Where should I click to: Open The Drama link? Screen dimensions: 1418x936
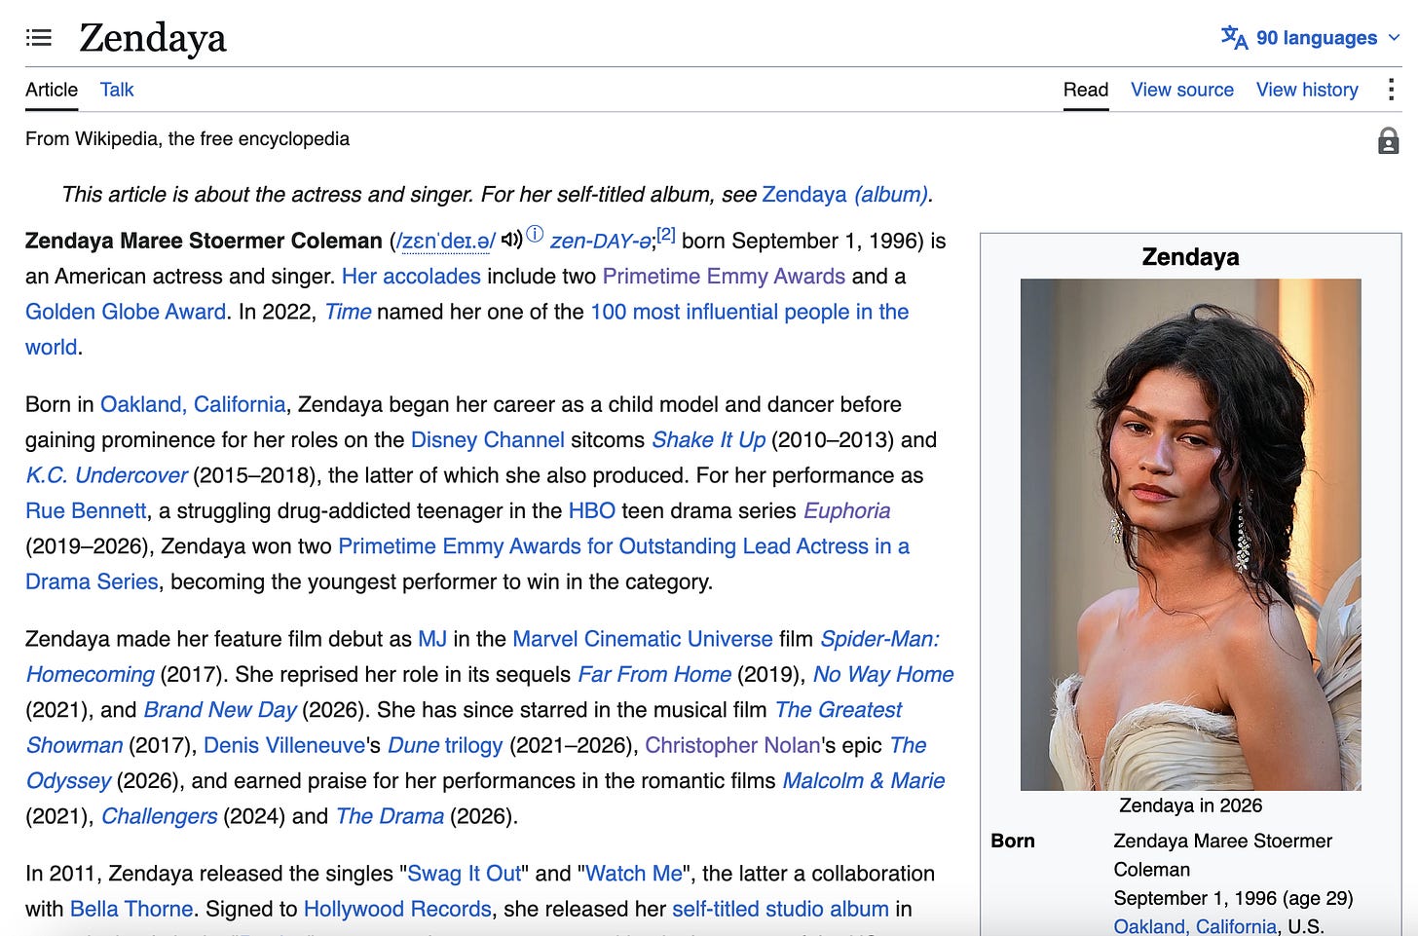tap(390, 816)
